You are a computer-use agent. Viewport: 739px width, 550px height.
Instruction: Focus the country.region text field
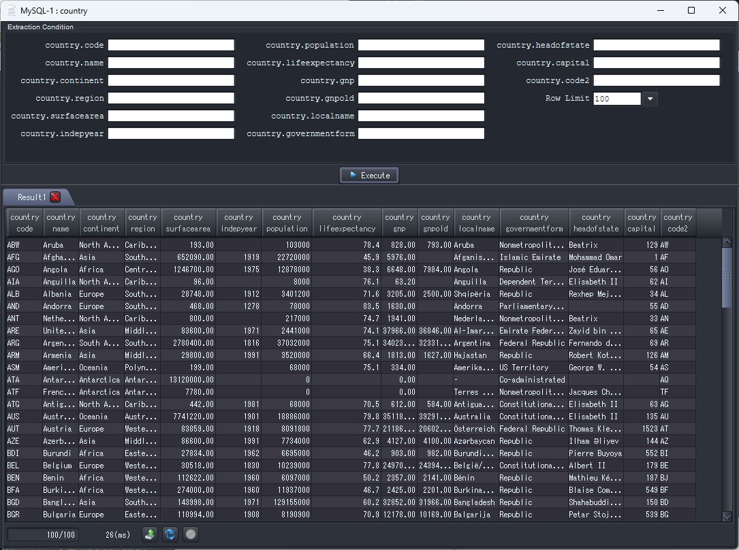pyautogui.click(x=171, y=98)
